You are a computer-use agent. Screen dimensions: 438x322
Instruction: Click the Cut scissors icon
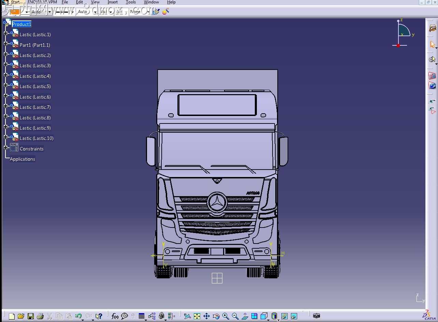49,316
